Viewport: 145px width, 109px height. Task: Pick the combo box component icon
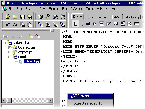102,24
